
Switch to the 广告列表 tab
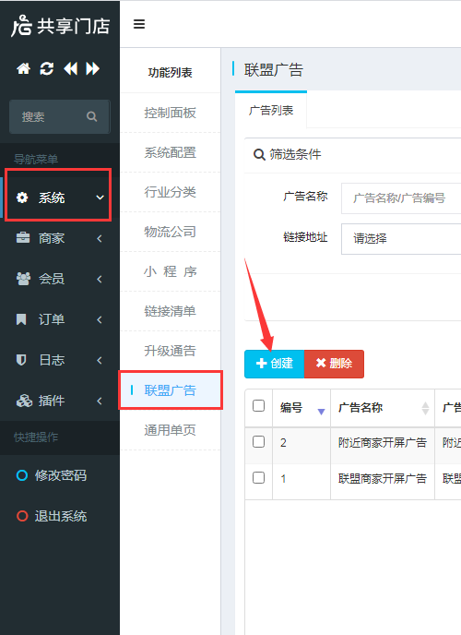pyautogui.click(x=271, y=110)
